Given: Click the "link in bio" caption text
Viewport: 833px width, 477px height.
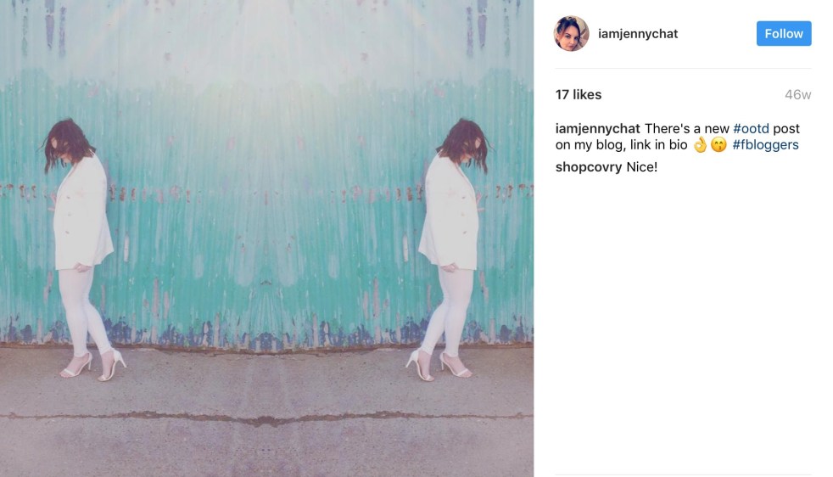Looking at the screenshot, I should click(x=658, y=144).
